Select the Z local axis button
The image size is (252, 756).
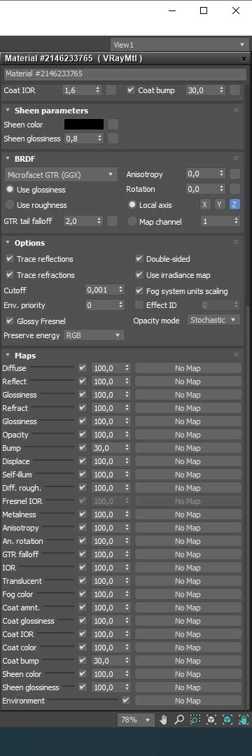(x=234, y=204)
